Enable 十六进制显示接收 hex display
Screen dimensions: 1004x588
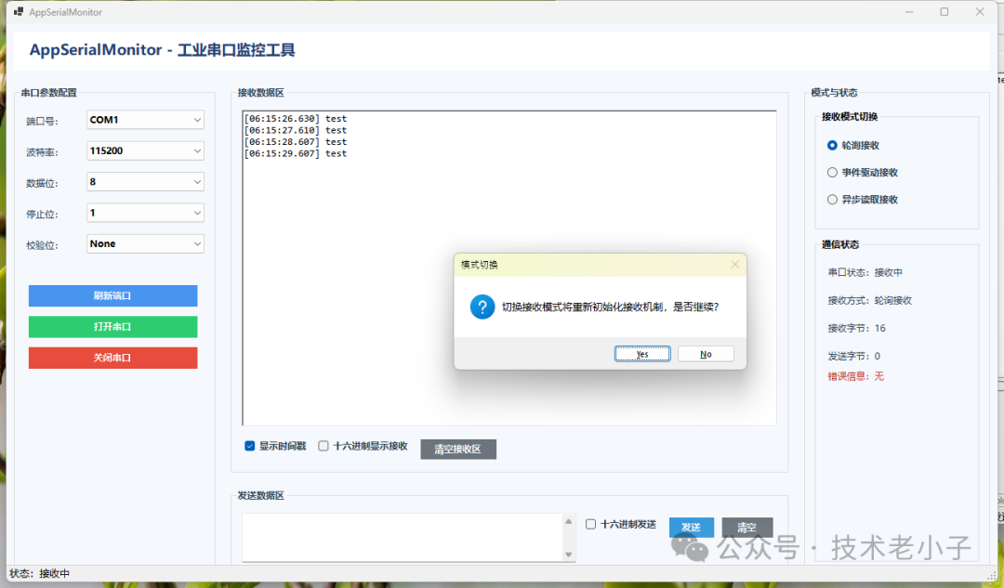click(x=323, y=446)
